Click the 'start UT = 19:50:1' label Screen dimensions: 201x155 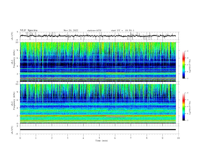(x=123, y=30)
